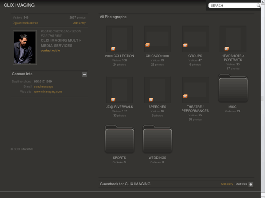
Task: Click the MISC. folder label
Action: 233,107
